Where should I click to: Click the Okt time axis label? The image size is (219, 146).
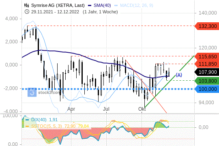tap(142, 109)
